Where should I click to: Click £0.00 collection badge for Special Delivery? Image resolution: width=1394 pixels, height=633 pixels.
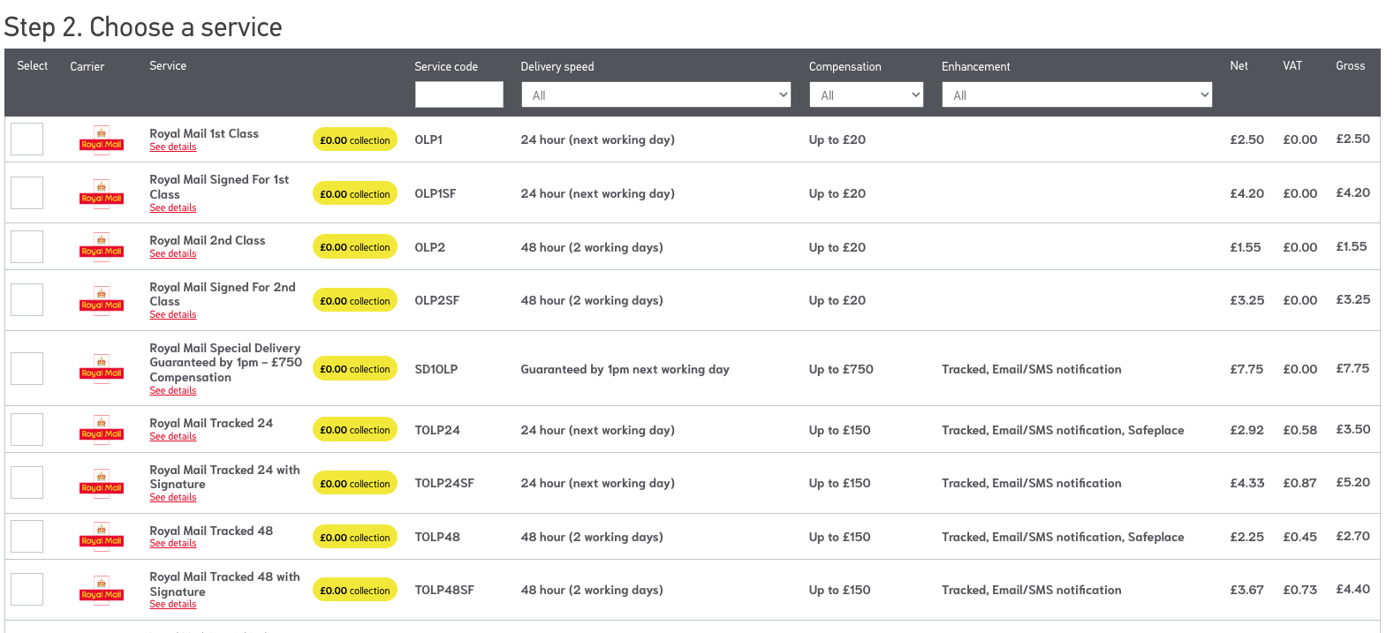(x=355, y=369)
